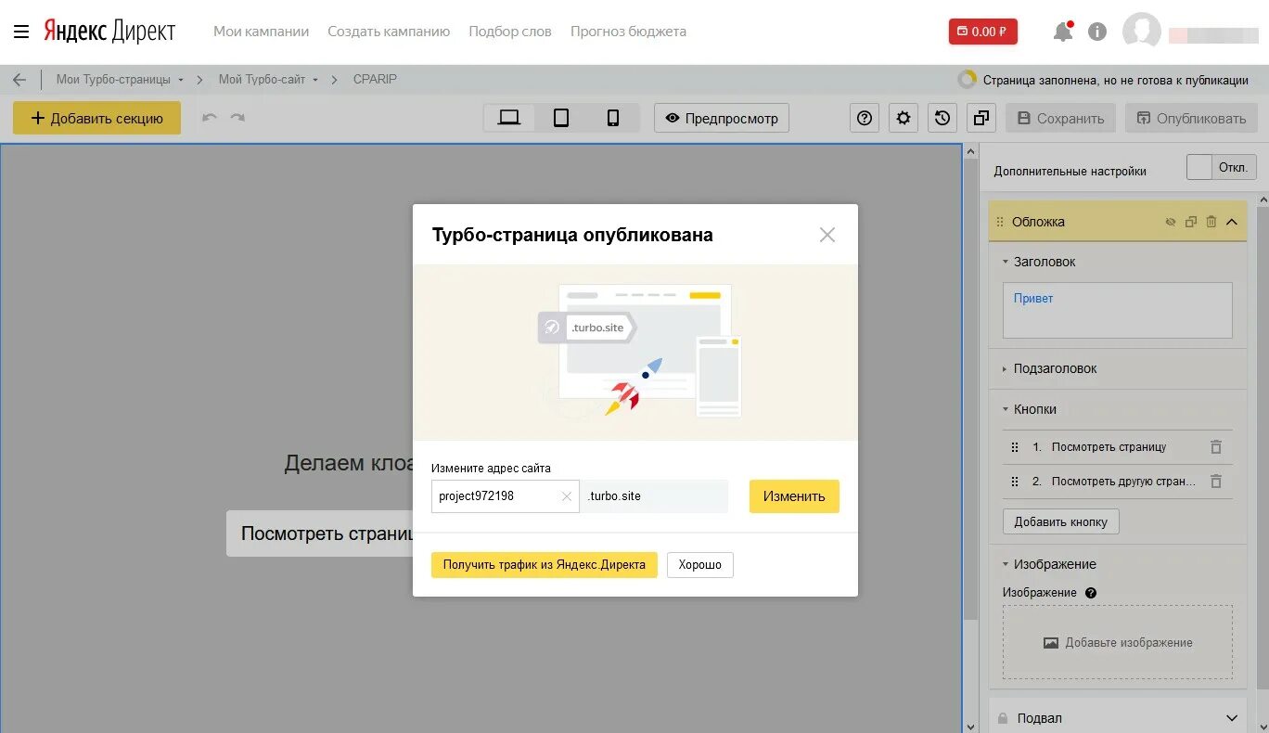Click the Сохранить button

(x=1060, y=118)
